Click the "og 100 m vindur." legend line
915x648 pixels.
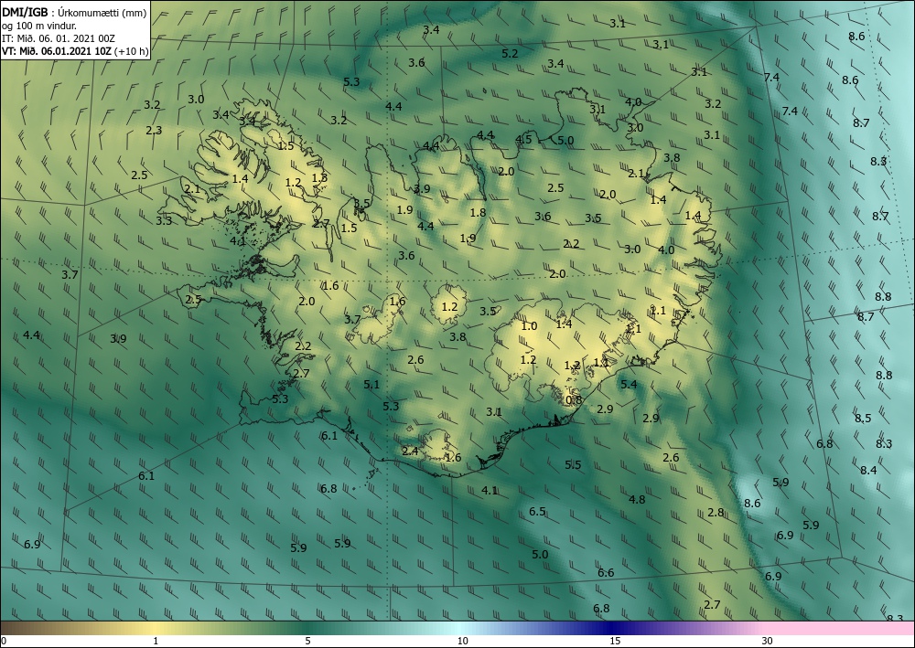click(x=39, y=25)
